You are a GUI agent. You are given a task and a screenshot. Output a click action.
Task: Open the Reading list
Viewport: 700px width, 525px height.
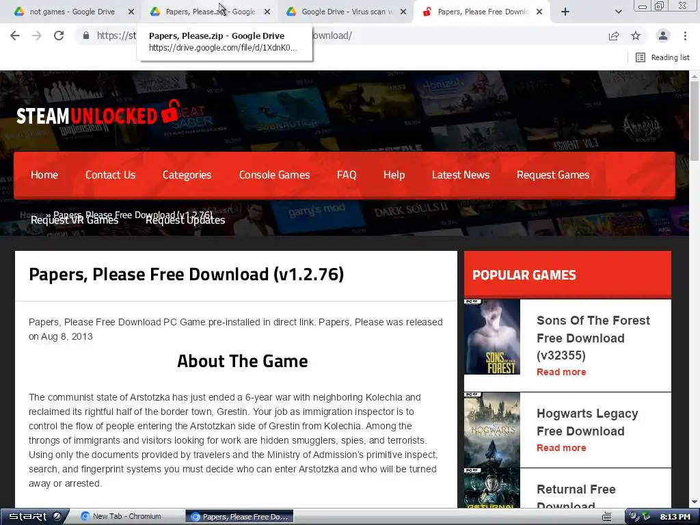[662, 57]
